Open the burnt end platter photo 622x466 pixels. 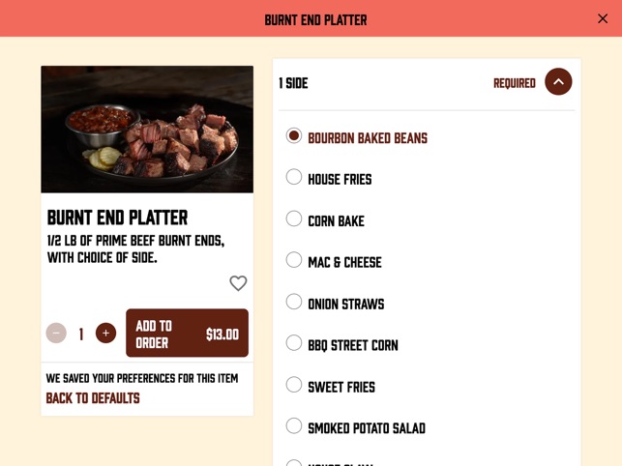(x=147, y=130)
